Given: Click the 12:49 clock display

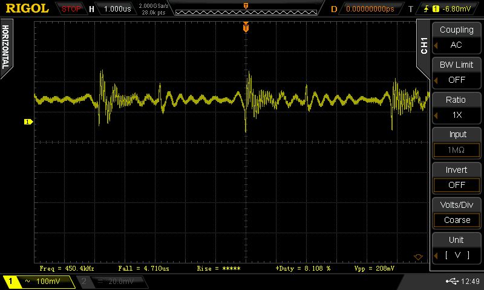Looking at the screenshot, I should (x=470, y=281).
